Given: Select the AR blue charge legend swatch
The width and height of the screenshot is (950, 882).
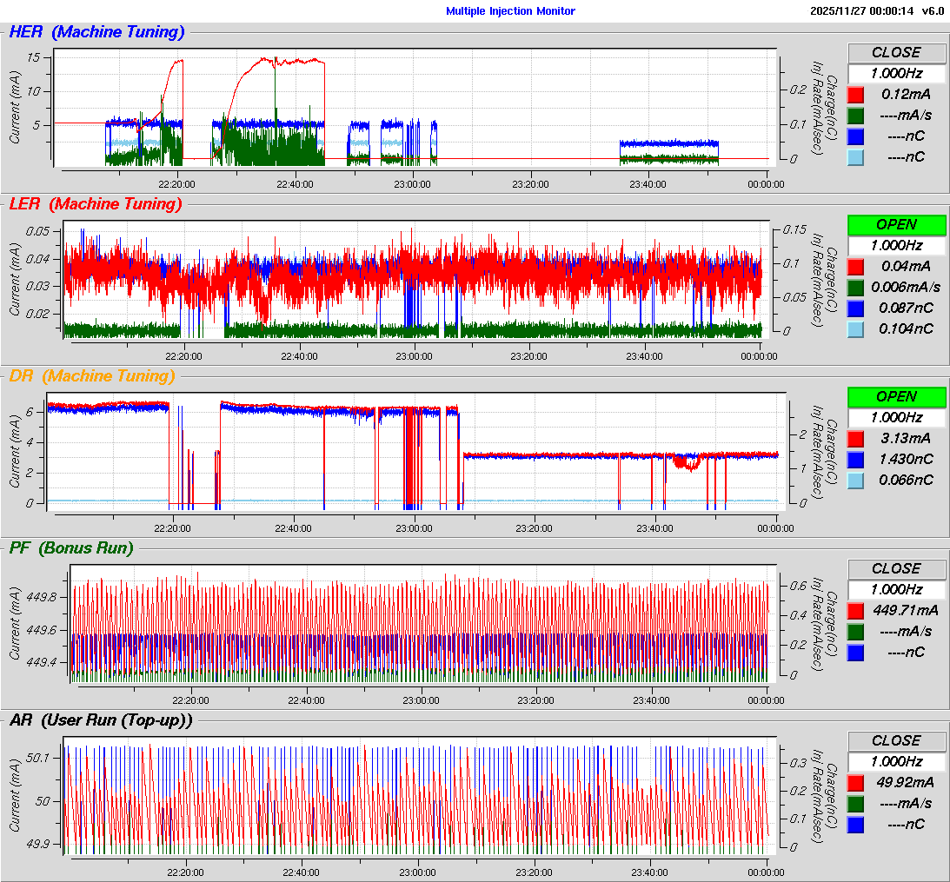Looking at the screenshot, I should (856, 824).
